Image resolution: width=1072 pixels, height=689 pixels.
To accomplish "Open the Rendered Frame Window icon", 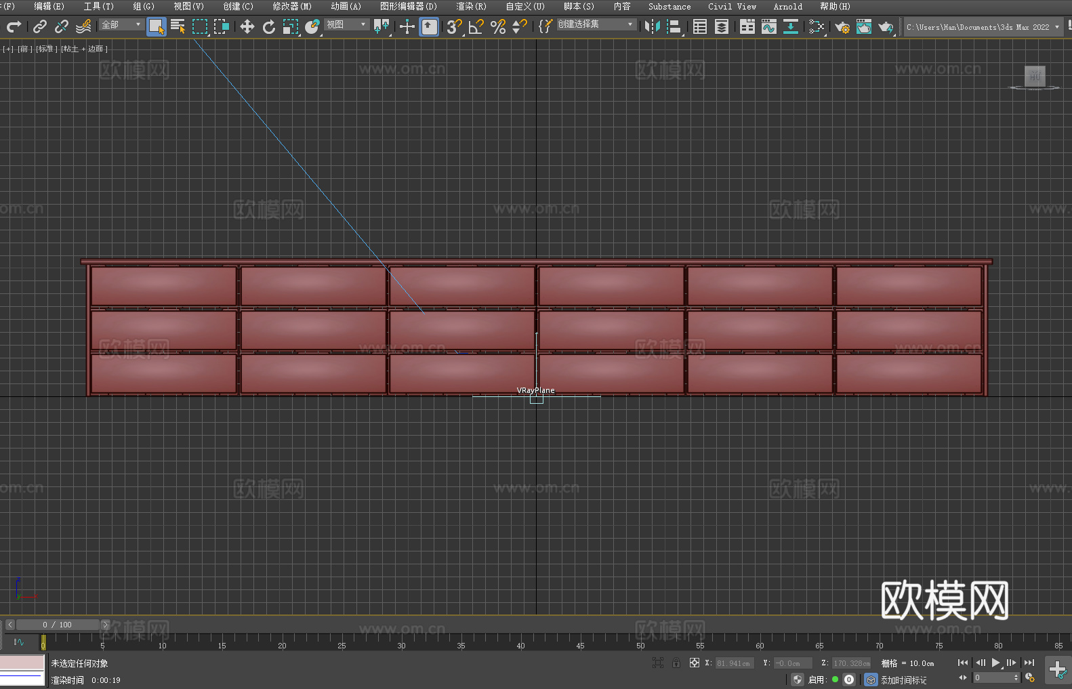I will 864,26.
